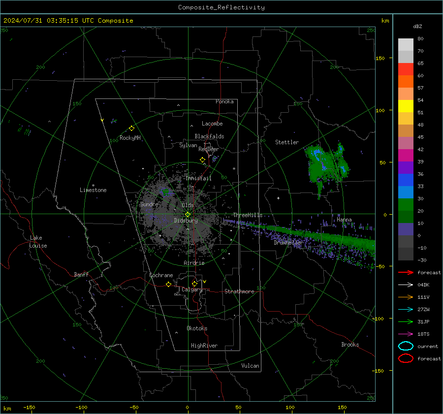The image size is (443, 414).
Task: Select the bright green 20 dBZ swatch
Action: pyautogui.click(x=406, y=205)
